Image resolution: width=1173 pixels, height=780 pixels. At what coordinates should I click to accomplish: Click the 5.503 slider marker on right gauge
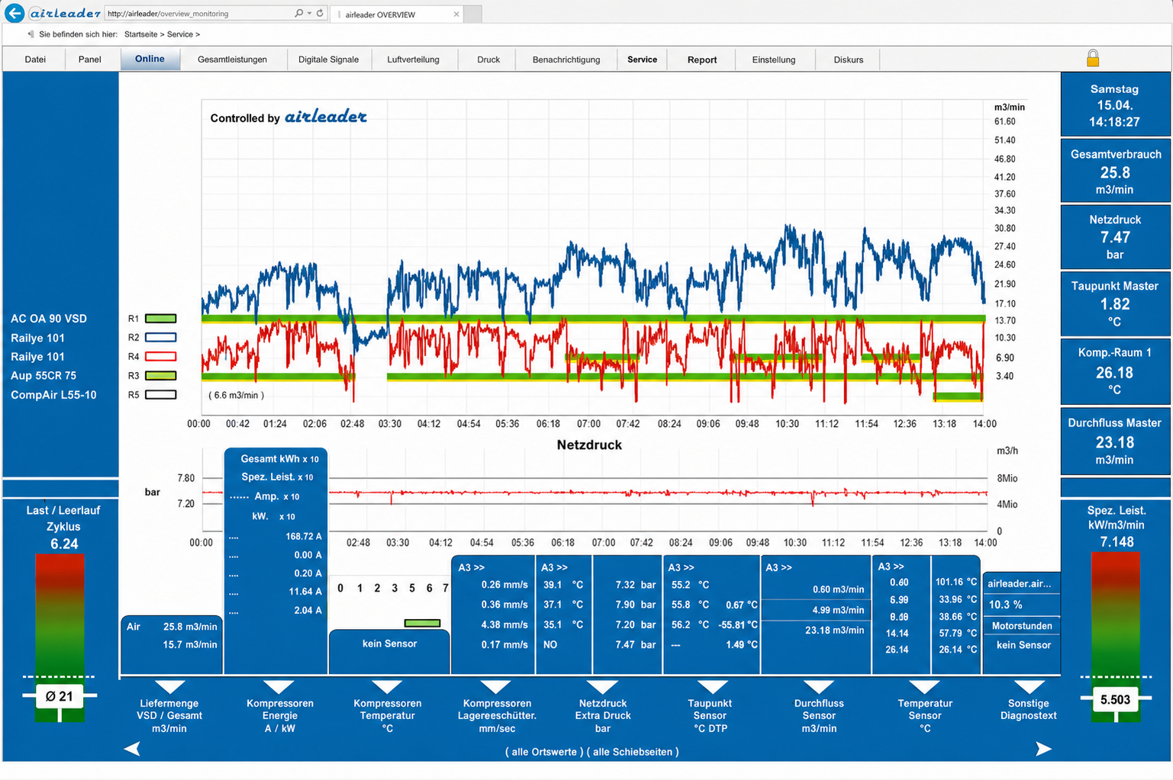(1115, 699)
